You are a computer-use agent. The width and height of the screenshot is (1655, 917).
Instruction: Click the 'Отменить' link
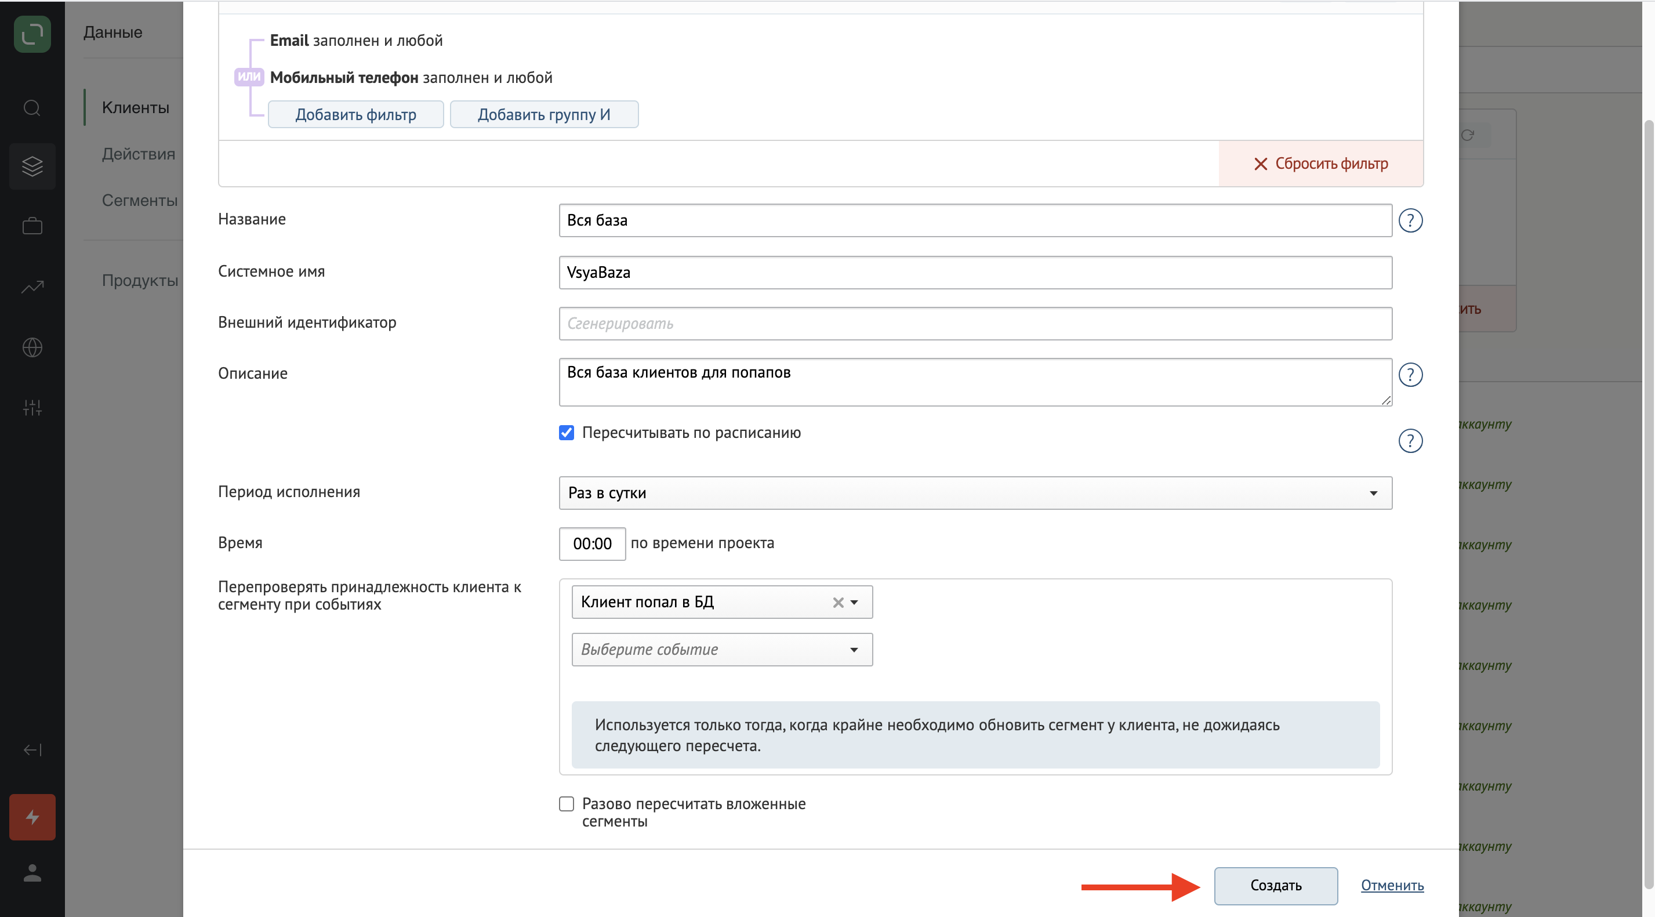point(1392,885)
